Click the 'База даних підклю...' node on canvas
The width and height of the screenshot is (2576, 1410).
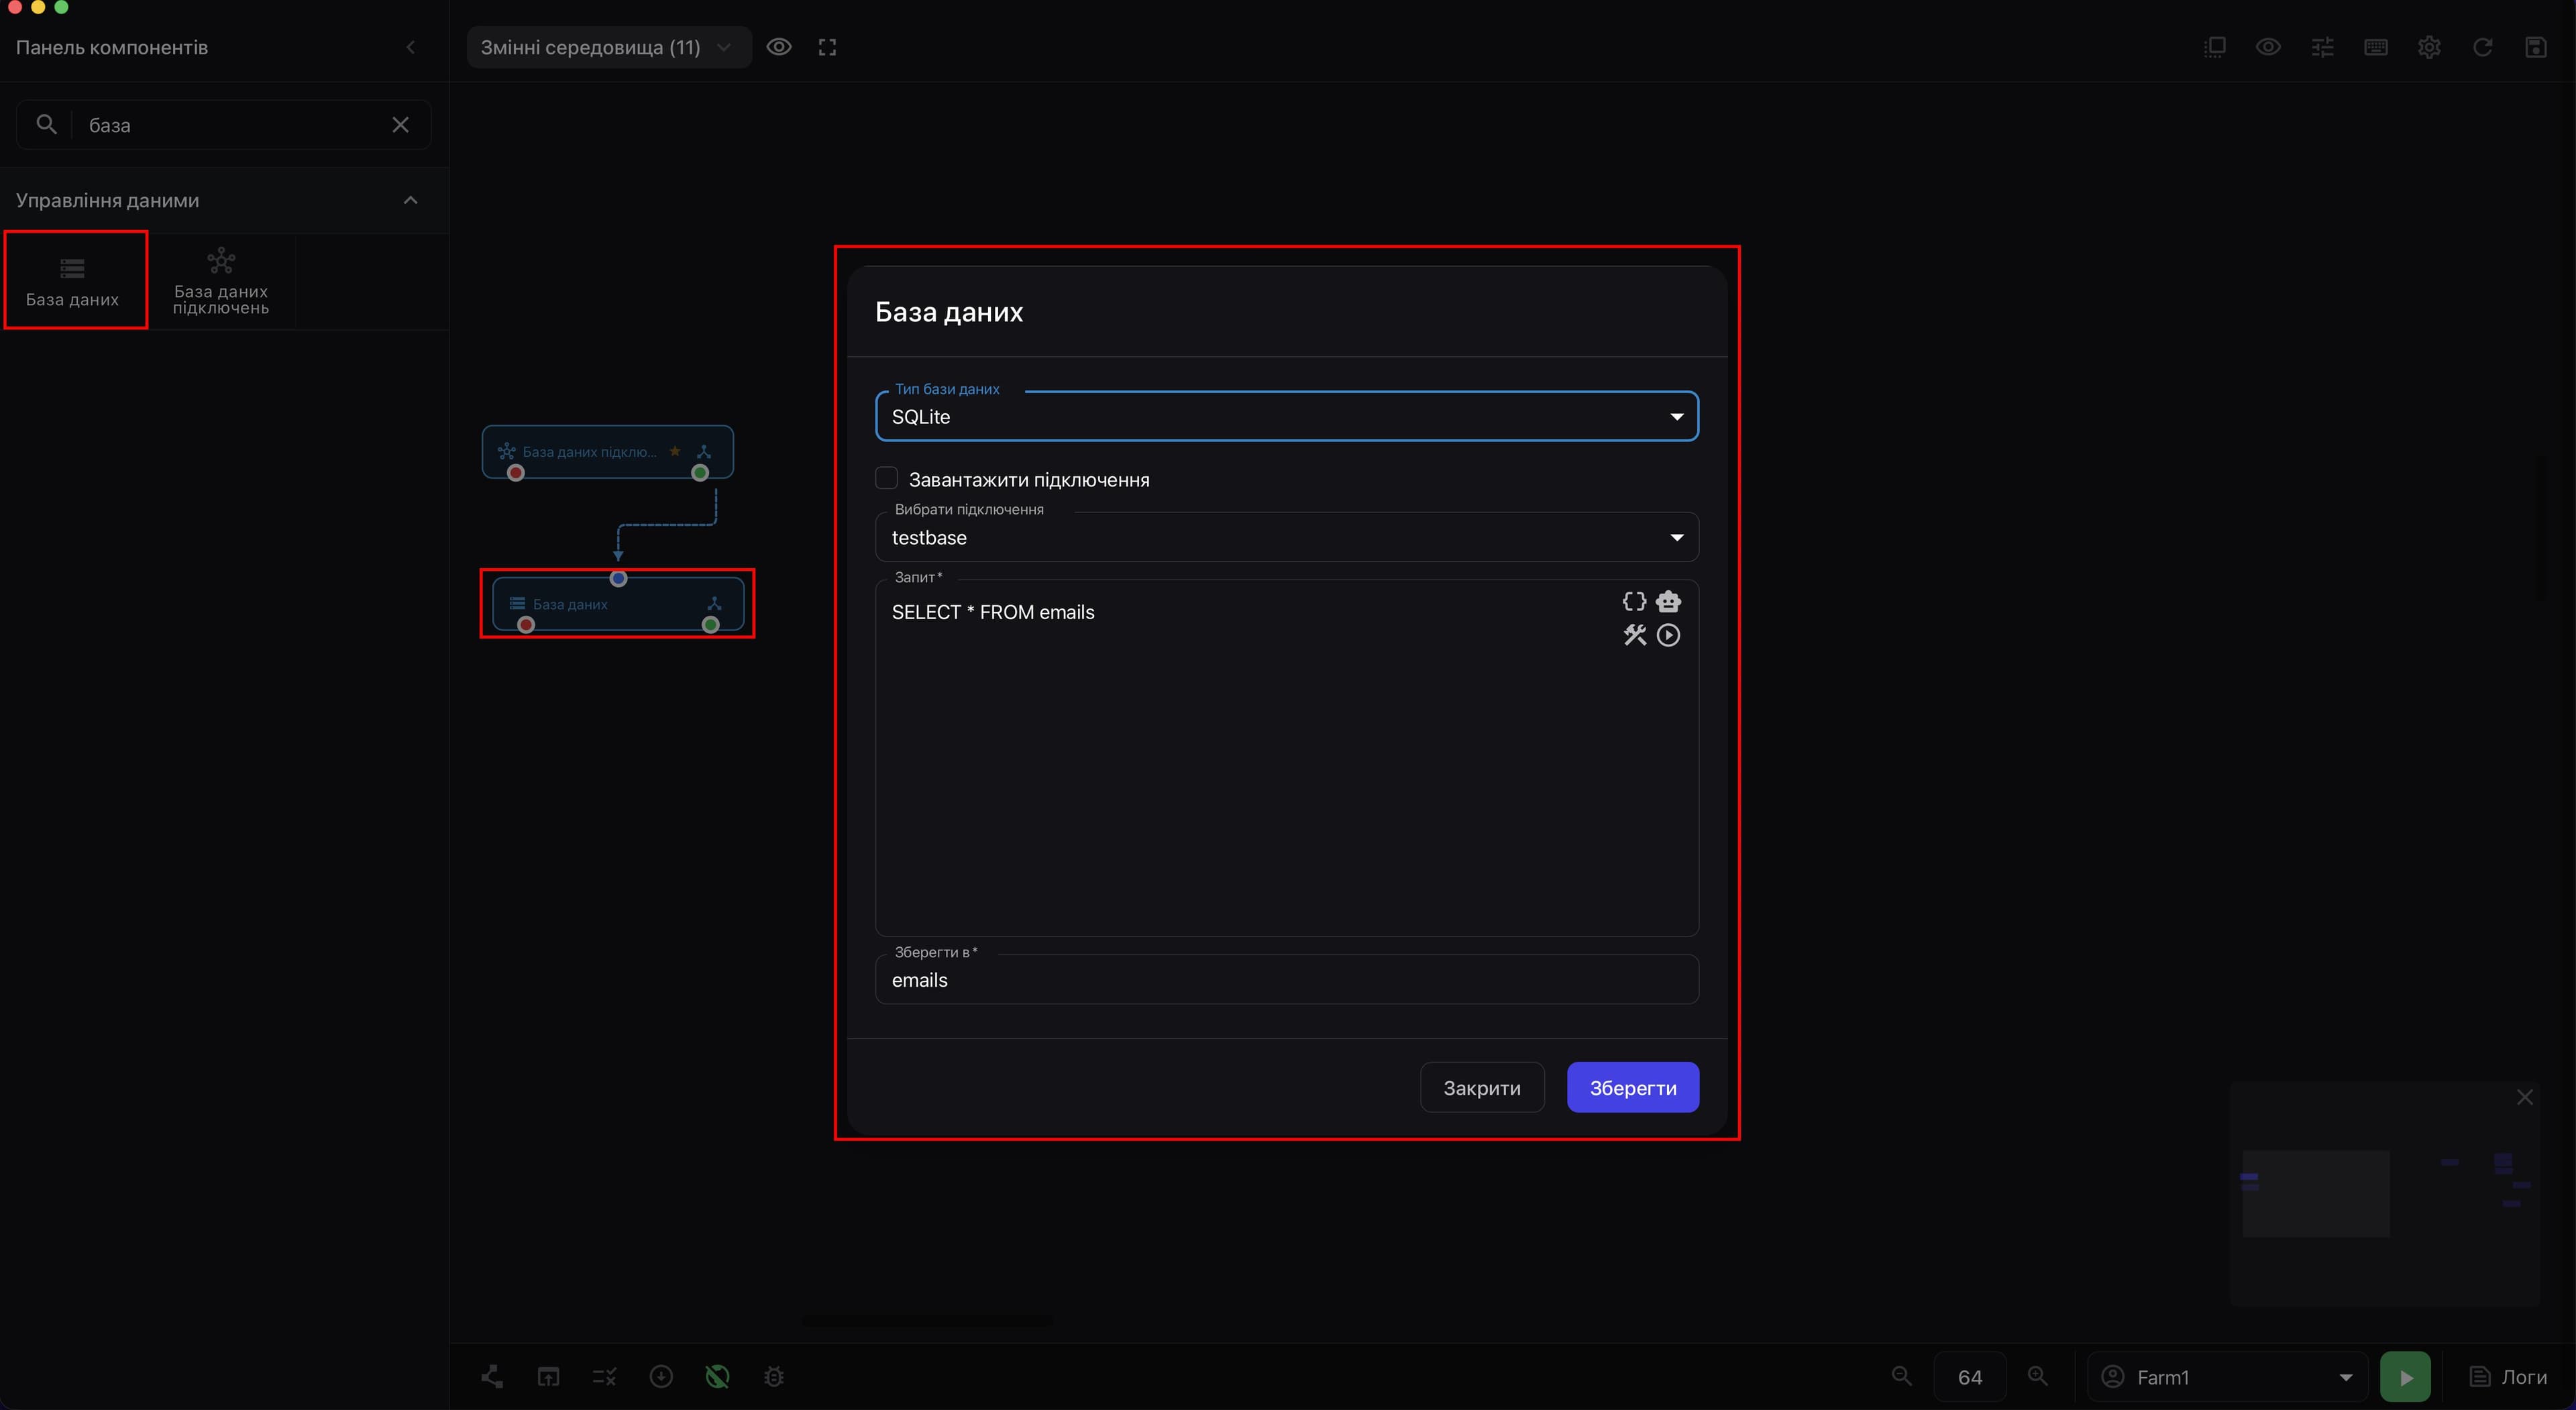[608, 452]
